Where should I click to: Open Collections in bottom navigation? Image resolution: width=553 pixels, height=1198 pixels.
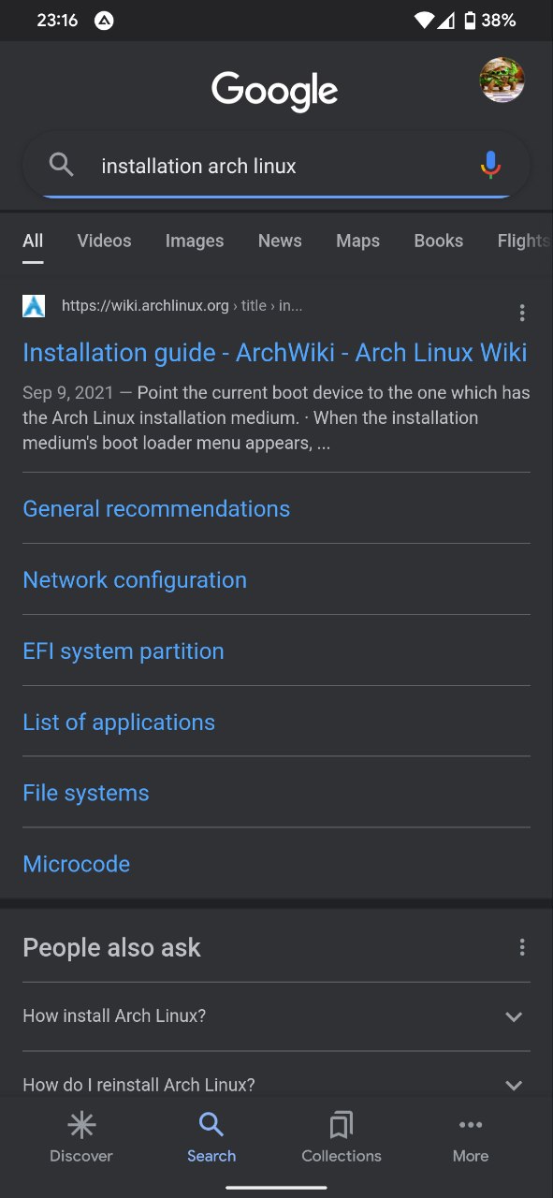(x=342, y=1137)
